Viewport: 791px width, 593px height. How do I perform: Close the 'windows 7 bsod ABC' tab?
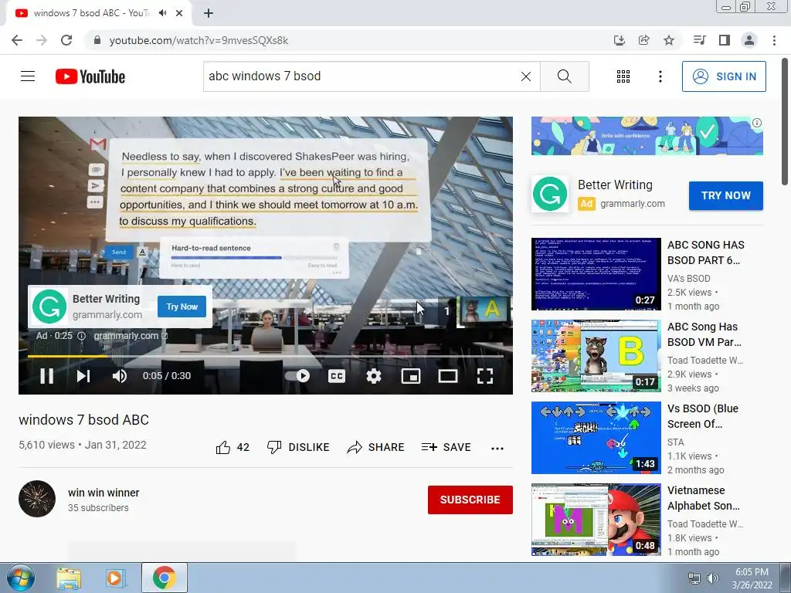coord(179,13)
